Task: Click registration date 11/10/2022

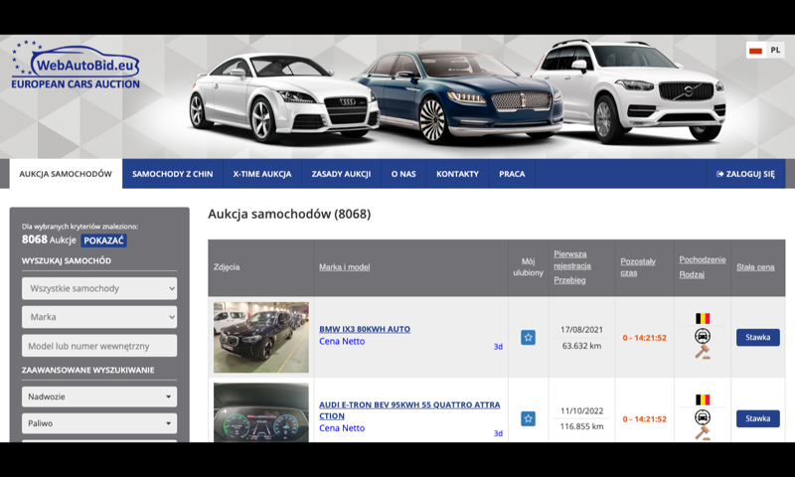Action: [x=581, y=410]
